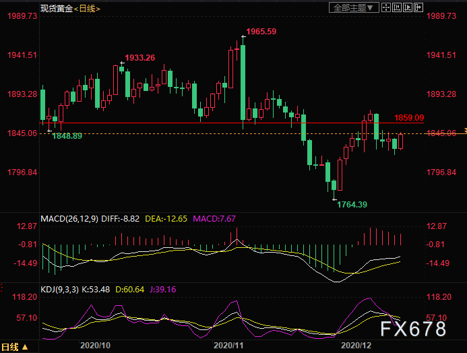Click the KDJ(9,3,3) indicator label

59,289
